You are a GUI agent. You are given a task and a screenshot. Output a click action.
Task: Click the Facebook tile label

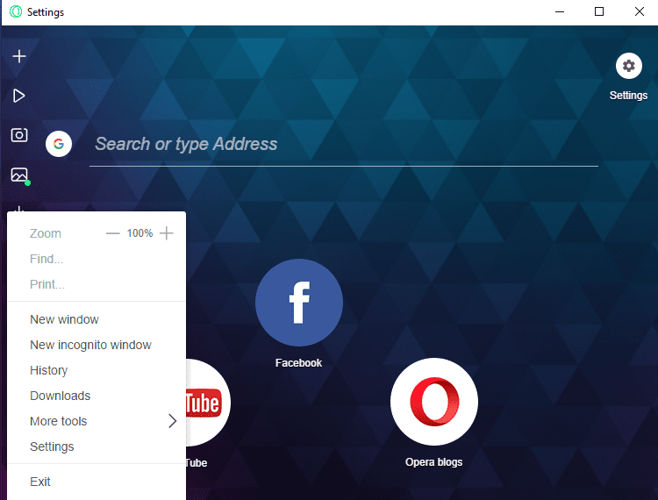(298, 363)
